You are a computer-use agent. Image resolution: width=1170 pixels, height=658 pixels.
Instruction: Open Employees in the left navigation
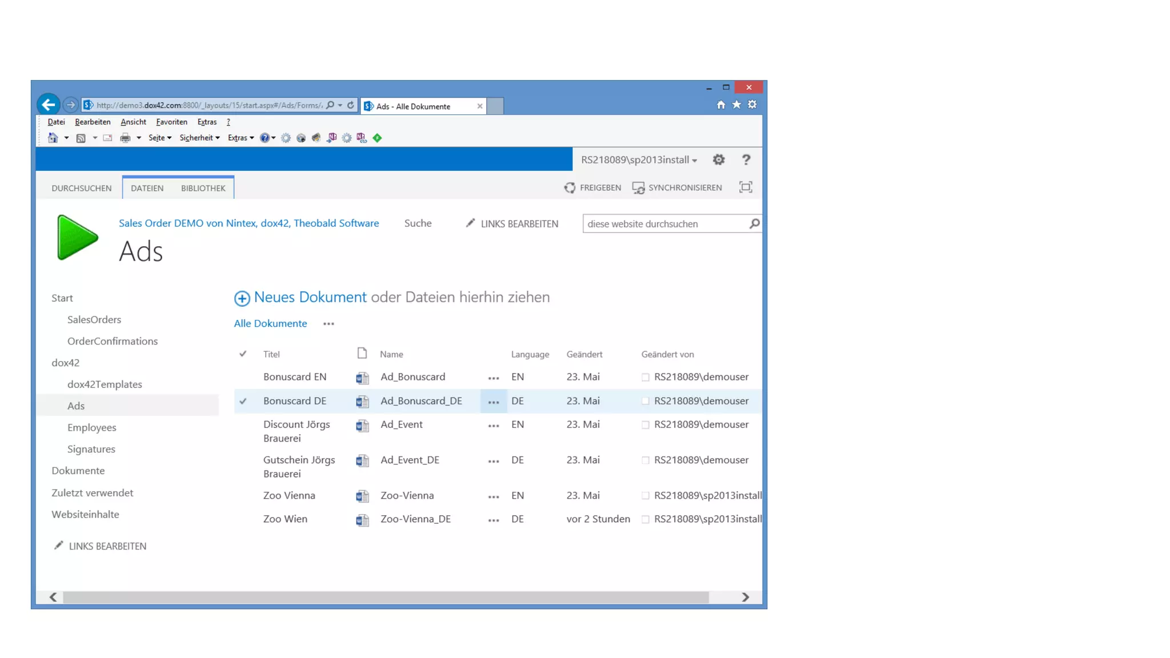91,427
